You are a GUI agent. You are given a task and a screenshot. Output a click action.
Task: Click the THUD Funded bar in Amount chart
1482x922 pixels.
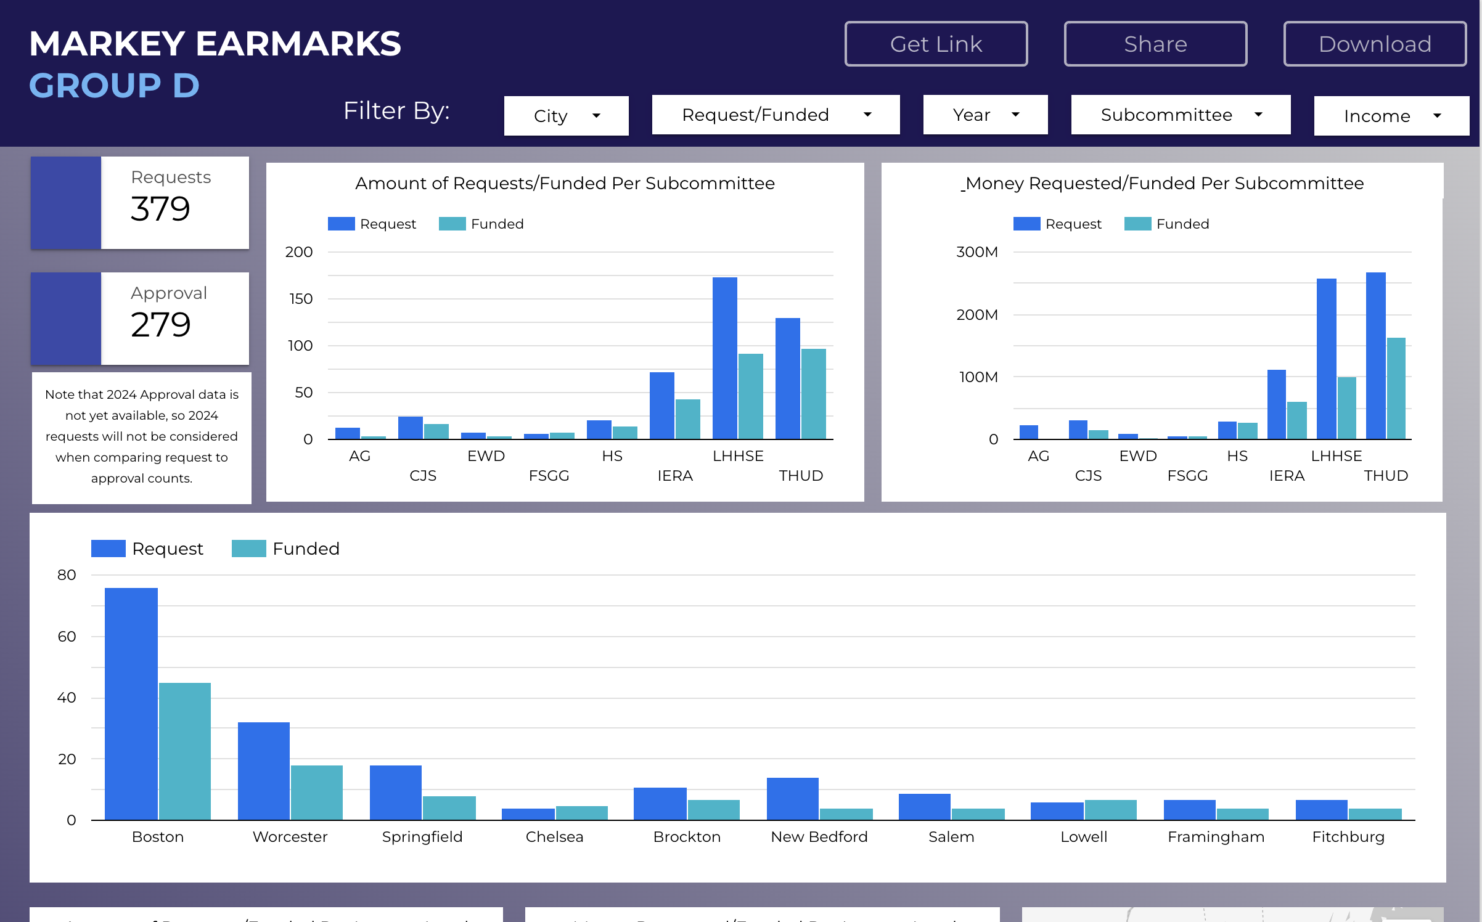click(814, 394)
